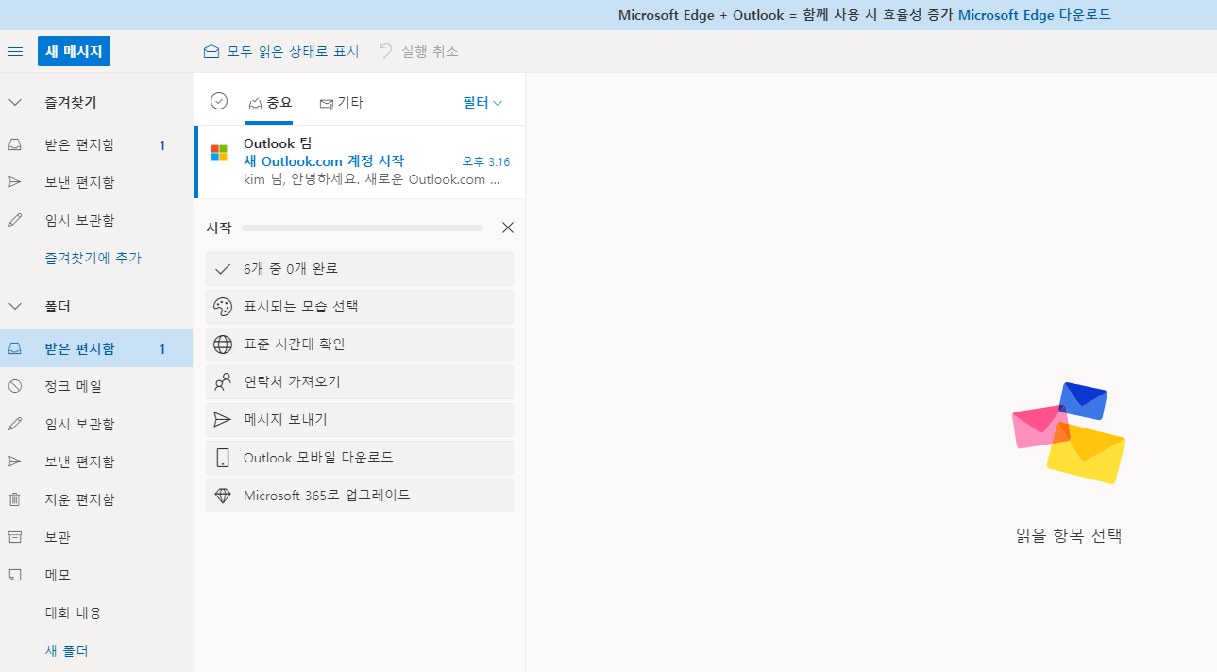Click the unread count beside 폴더 받은 편지함
Viewport: 1217px width, 672px height.
pyautogui.click(x=162, y=349)
